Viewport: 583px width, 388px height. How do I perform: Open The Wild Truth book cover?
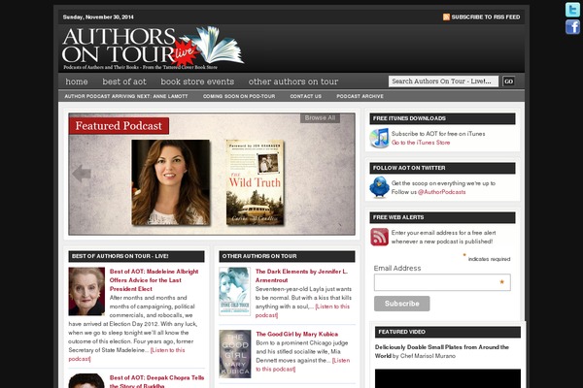tap(255, 182)
